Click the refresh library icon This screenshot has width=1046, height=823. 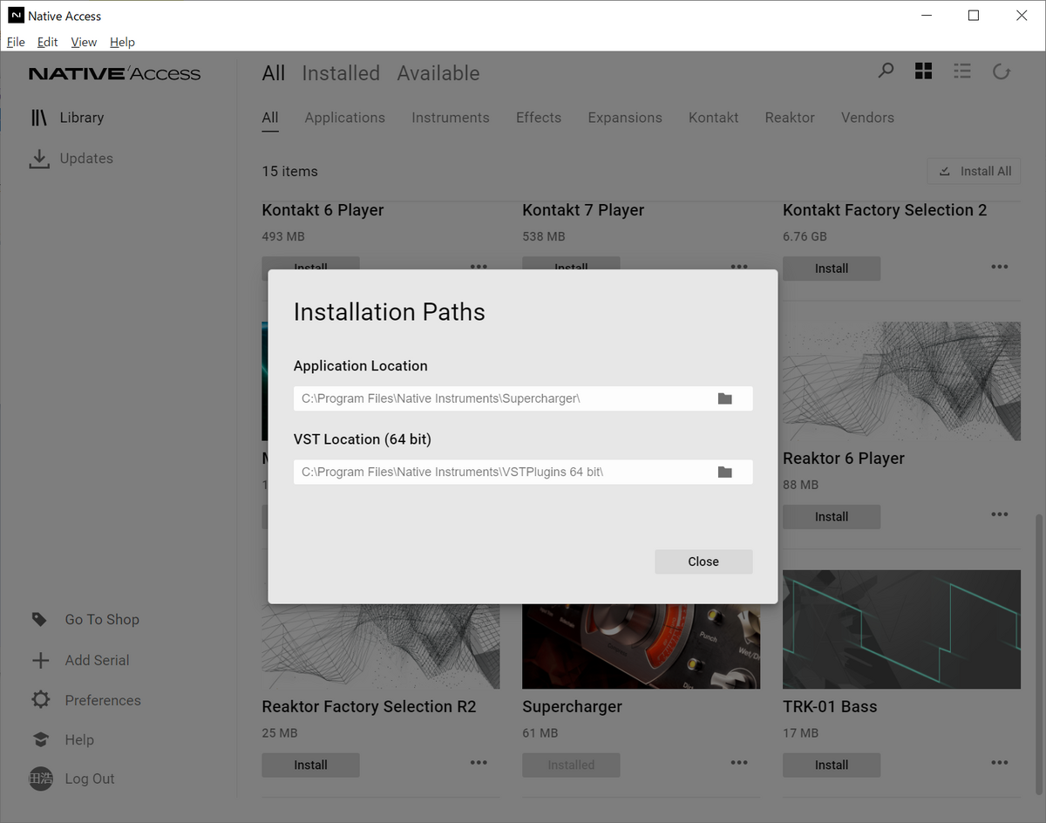(1002, 71)
